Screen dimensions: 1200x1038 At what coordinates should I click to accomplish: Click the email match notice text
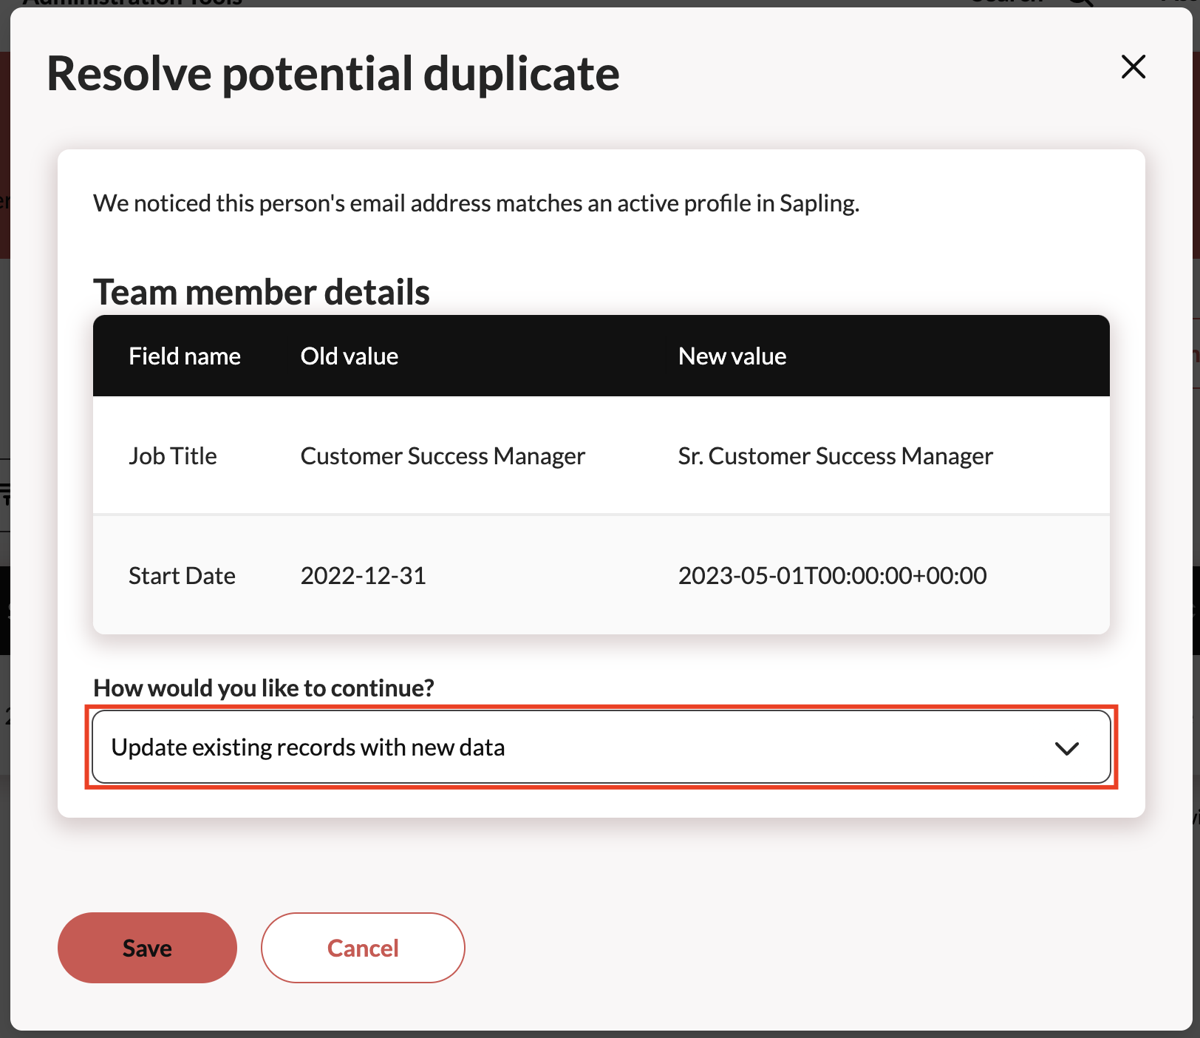[476, 203]
